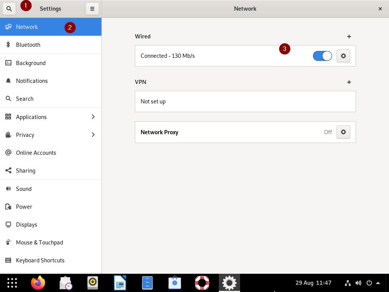Screen dimensions: 389x292
Task: Select Bluetooth in the sidebar
Action: [x=28, y=45]
